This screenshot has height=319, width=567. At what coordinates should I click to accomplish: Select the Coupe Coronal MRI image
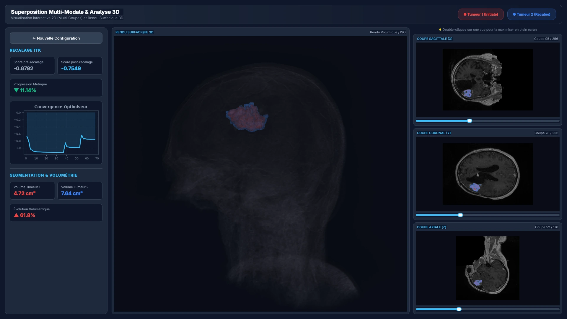point(488,174)
